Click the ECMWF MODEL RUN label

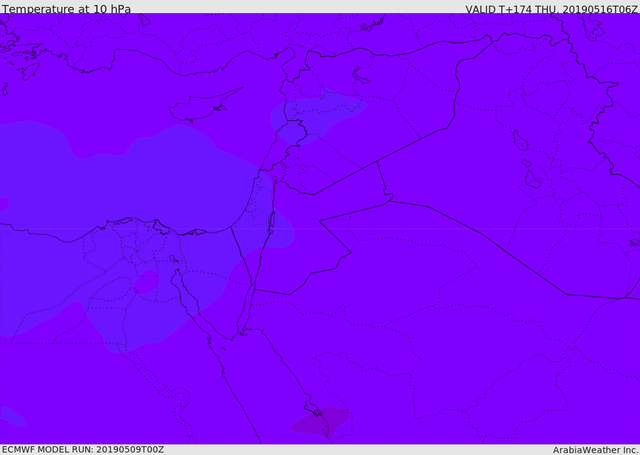point(82,449)
